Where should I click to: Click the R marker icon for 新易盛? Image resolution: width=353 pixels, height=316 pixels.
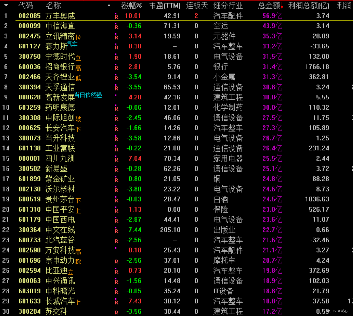click(116, 169)
